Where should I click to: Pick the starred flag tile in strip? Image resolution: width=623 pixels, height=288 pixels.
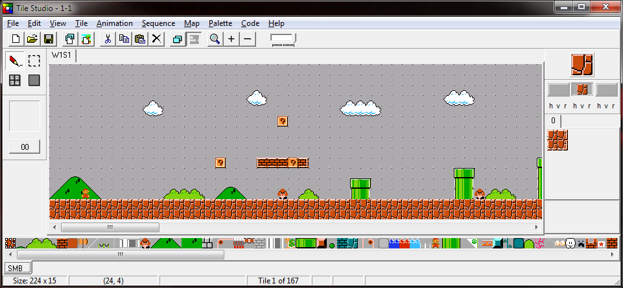pyautogui.click(x=602, y=243)
